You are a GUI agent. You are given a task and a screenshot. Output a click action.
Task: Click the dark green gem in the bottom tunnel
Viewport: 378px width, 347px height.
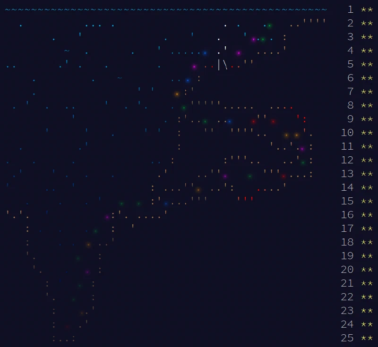[x=73, y=299]
